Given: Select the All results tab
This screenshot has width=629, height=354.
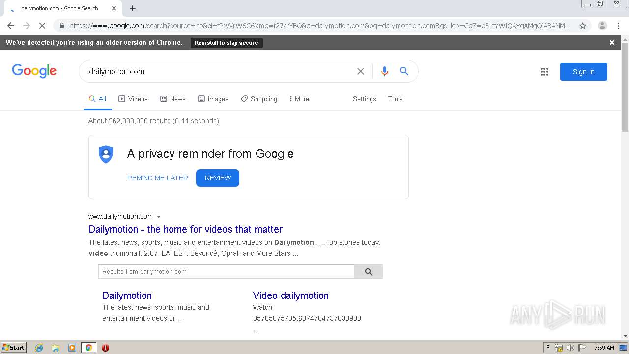Looking at the screenshot, I should [x=97, y=99].
